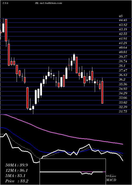
Task: Click the USA label at top
Action: pyautogui.click(x=5, y=3)
